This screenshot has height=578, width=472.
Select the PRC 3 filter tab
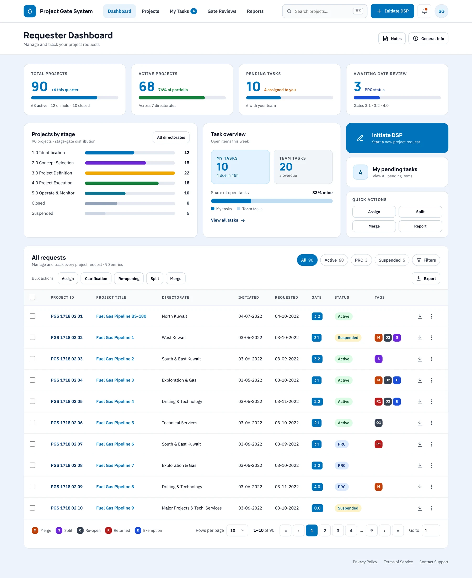(x=361, y=260)
